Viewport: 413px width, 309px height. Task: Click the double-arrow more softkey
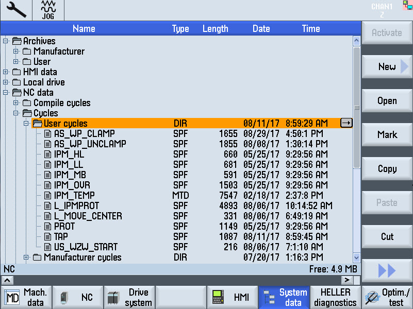click(387, 270)
